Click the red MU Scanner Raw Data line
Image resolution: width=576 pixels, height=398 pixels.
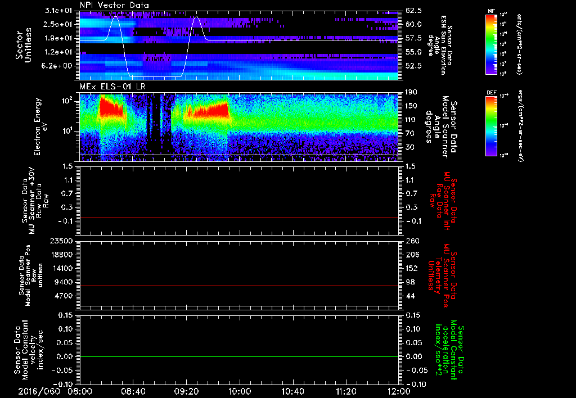pos(239,218)
